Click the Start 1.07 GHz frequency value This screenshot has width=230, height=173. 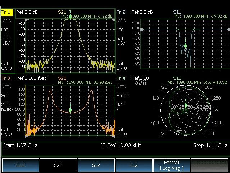(x=20, y=145)
